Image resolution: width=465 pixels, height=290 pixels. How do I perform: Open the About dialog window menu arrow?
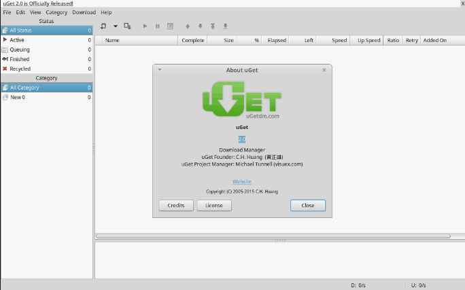tap(160, 69)
